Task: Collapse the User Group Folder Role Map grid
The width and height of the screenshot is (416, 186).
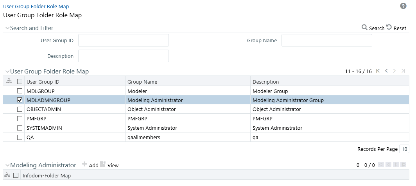Action: pyautogui.click(x=7, y=72)
